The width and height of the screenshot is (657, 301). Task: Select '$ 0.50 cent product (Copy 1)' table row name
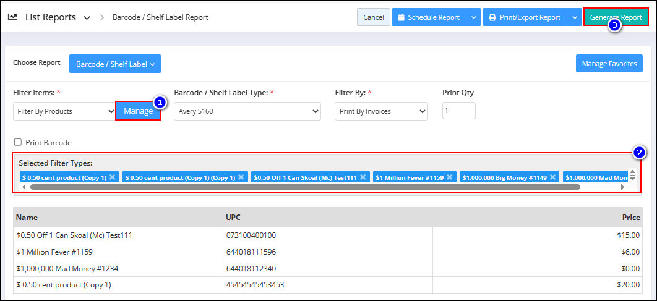64,285
